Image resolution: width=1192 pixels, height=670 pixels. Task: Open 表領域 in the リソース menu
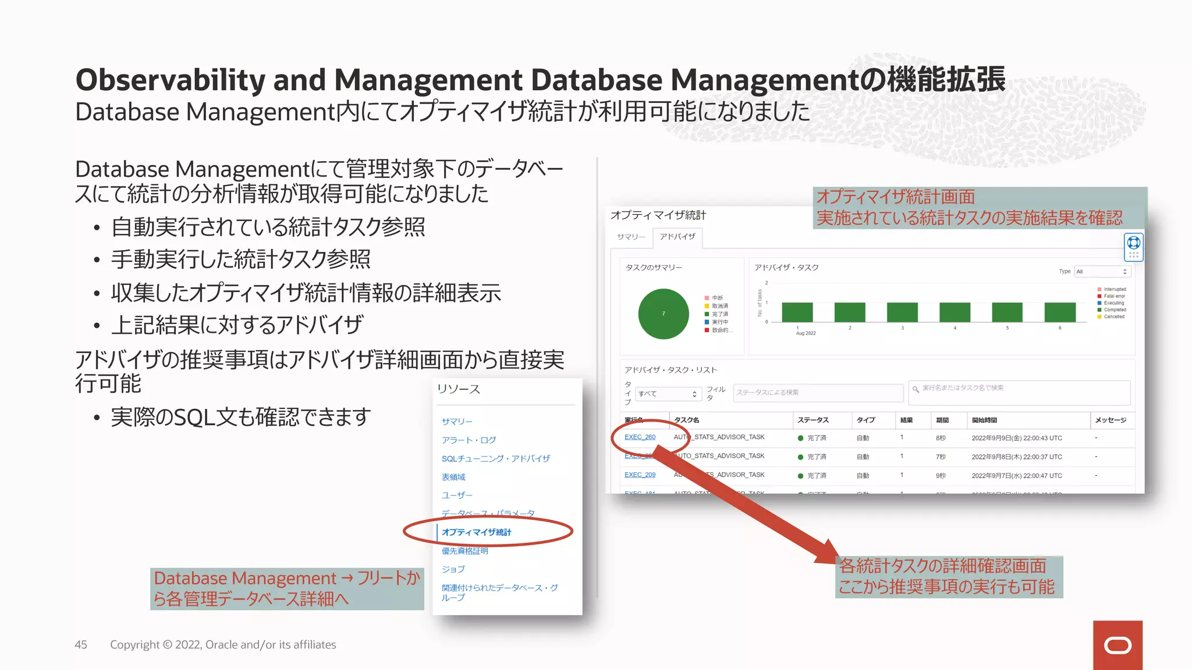453,477
